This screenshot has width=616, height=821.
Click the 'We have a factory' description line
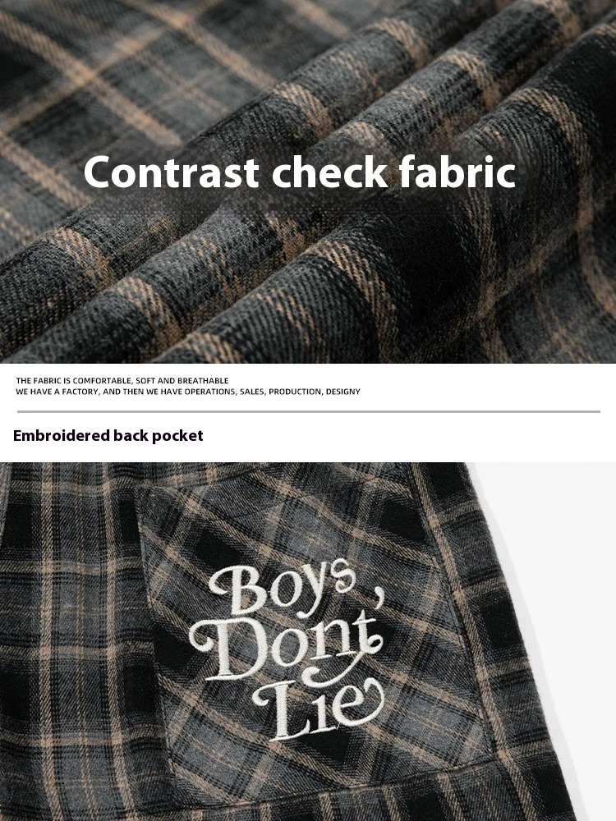tap(188, 392)
